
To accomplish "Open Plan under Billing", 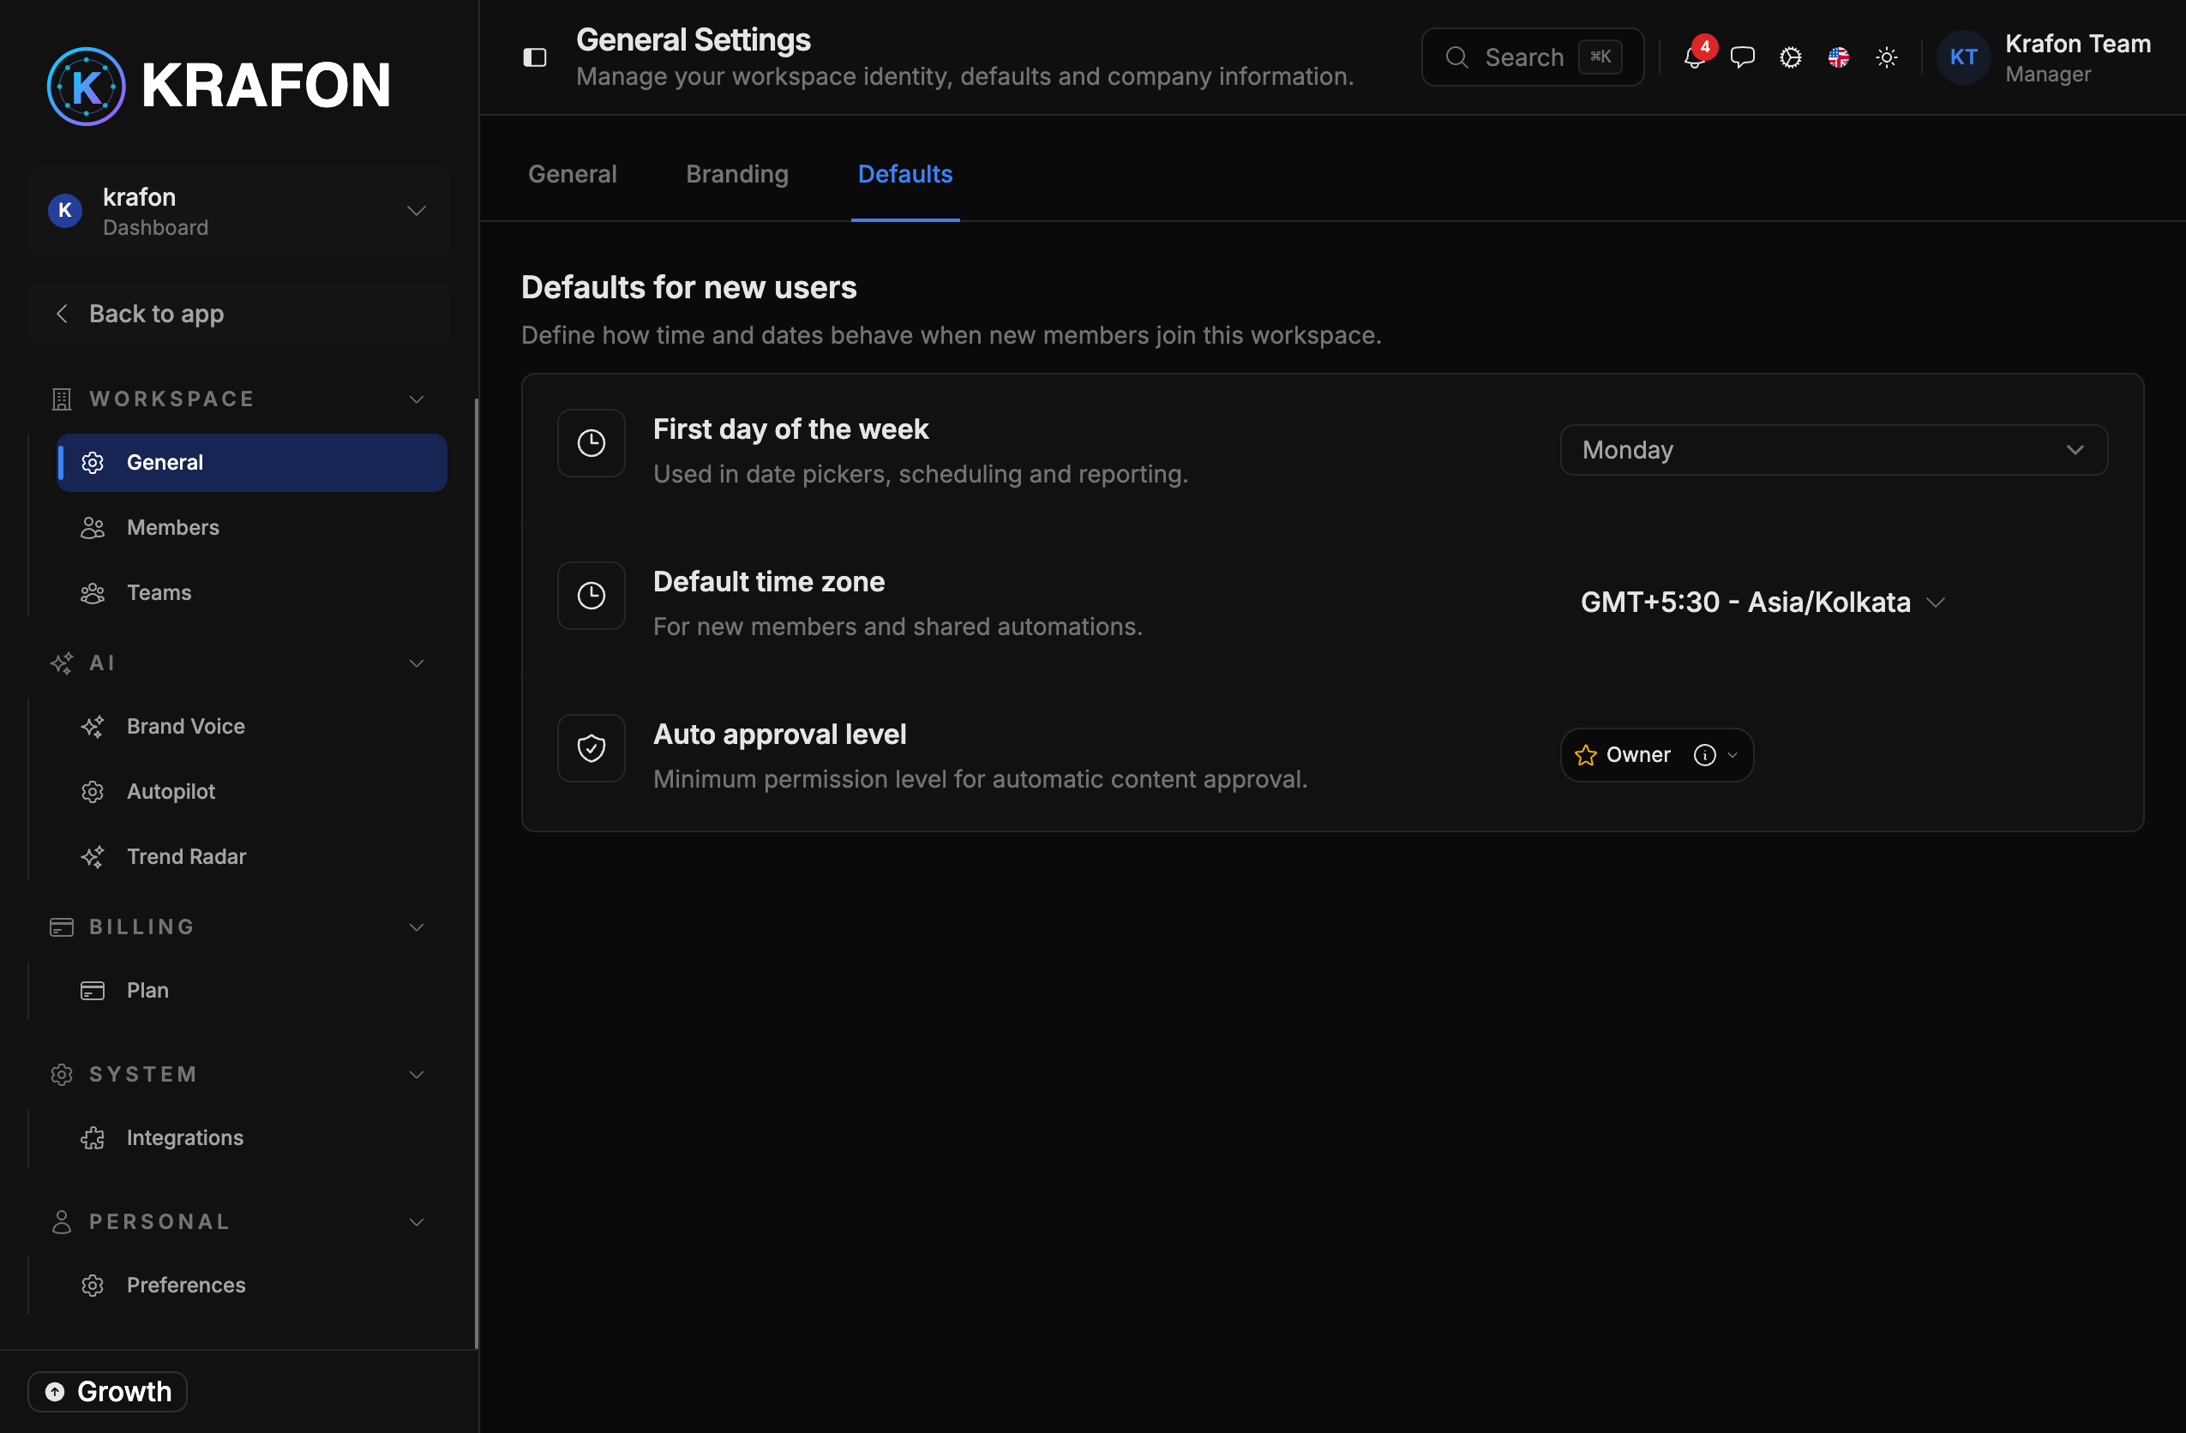I will click(252, 991).
